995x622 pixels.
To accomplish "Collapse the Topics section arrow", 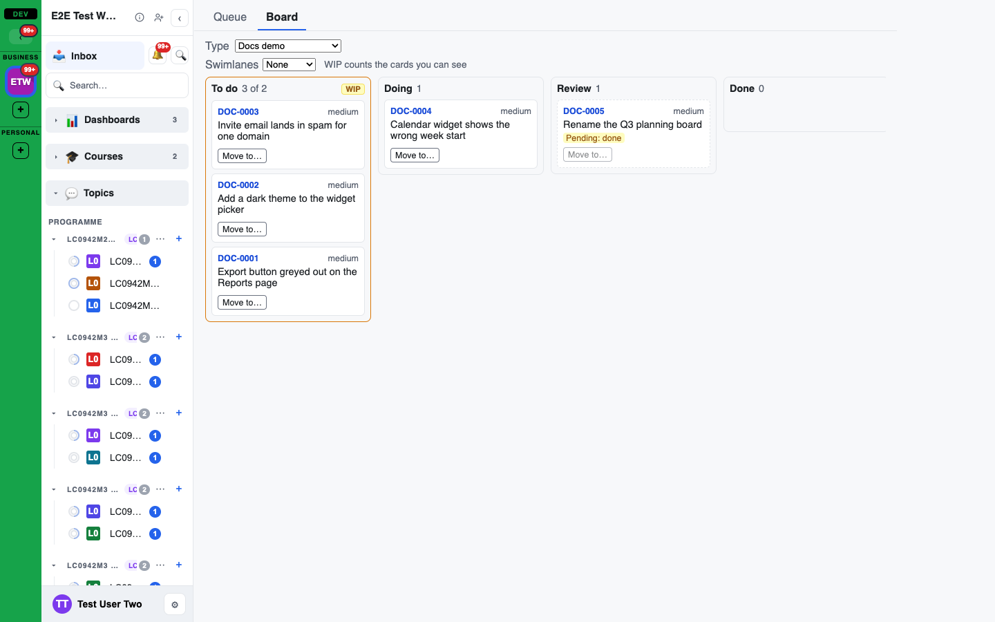I will coord(56,194).
